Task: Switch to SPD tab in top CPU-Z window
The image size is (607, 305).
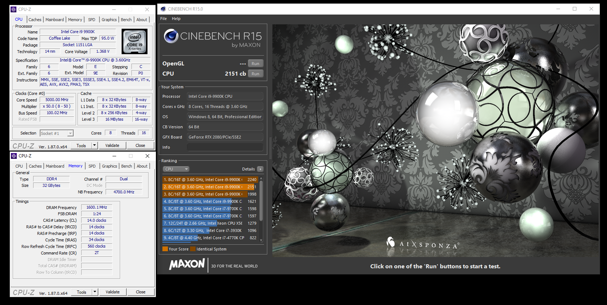Action: tap(92, 20)
